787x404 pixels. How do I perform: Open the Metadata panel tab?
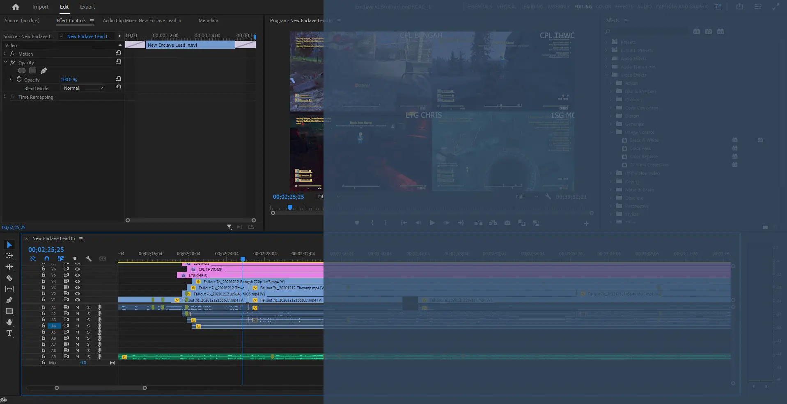[208, 20]
